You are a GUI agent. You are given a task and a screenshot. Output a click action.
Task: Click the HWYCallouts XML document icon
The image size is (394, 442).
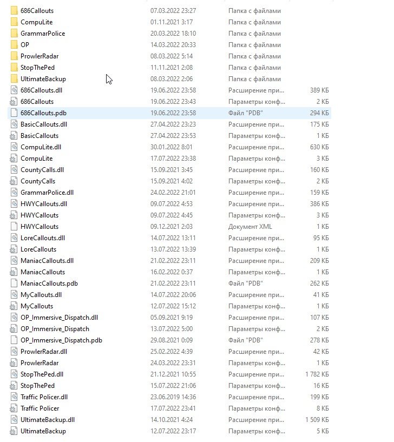pyautogui.click(x=14, y=226)
